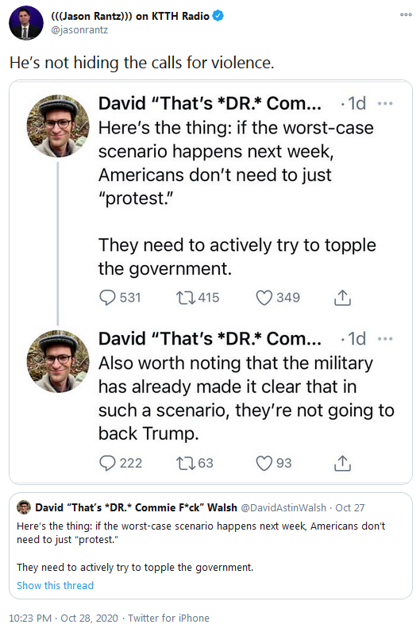Like the second tweet with 93 hearts
This screenshot has height=632, width=420.
(x=264, y=463)
